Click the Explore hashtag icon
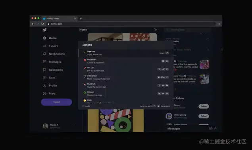 click(x=44, y=46)
